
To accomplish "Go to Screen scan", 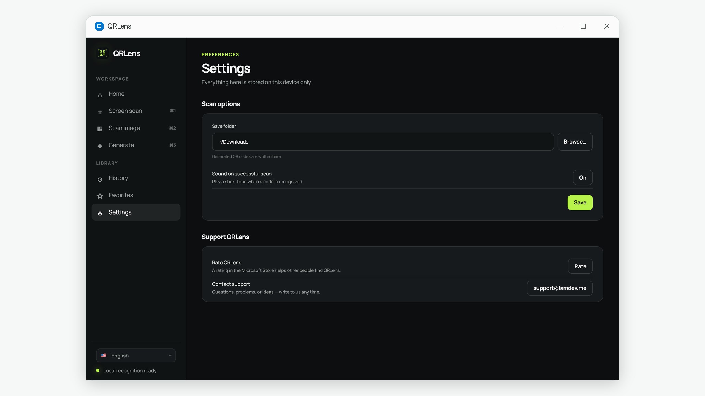I will point(136,111).
